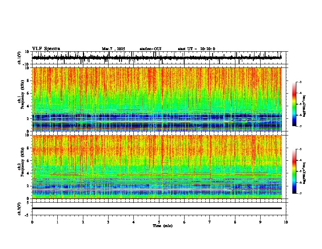Select the date label 'Mar.7 , 2025'
322x249 pixels.
pyautogui.click(x=113, y=49)
